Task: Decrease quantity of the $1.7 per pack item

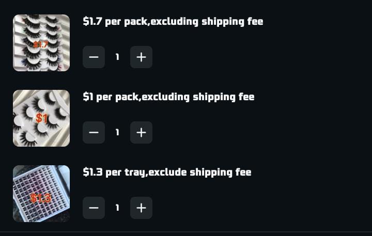Action: point(94,57)
